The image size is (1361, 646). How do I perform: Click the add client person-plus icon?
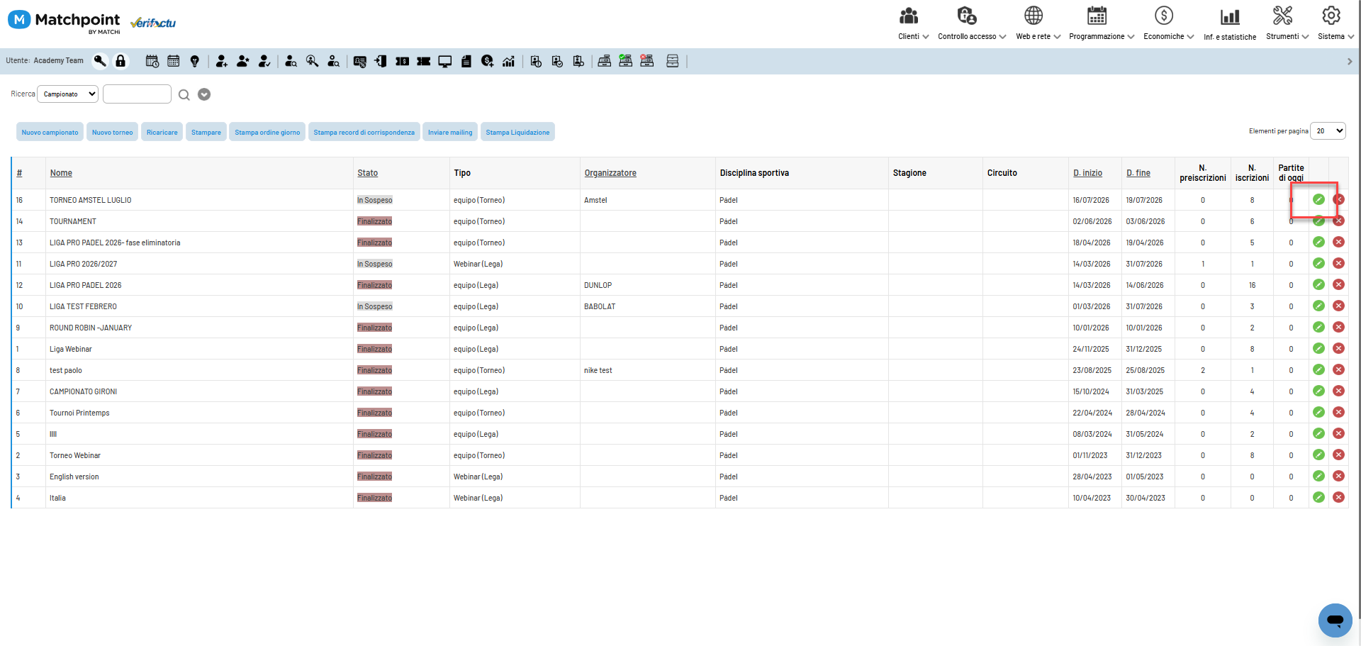click(x=222, y=61)
